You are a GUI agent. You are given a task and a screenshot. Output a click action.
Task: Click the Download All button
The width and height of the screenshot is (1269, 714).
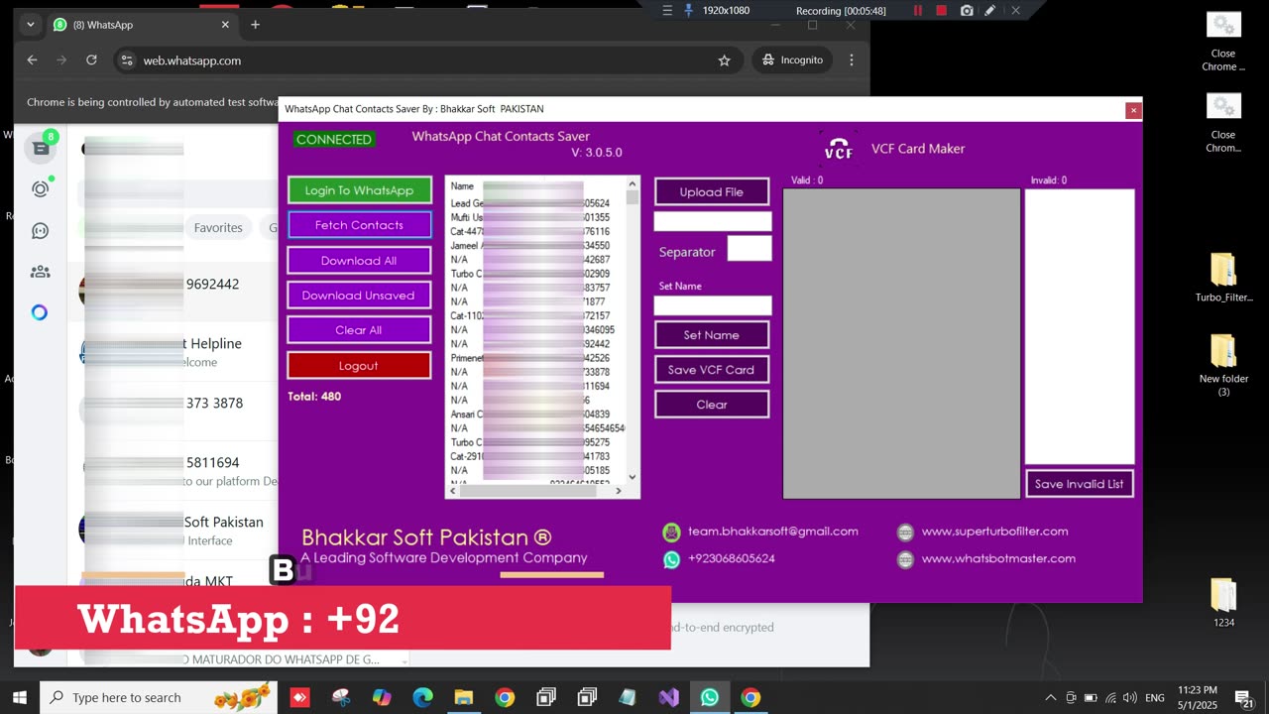click(x=359, y=261)
